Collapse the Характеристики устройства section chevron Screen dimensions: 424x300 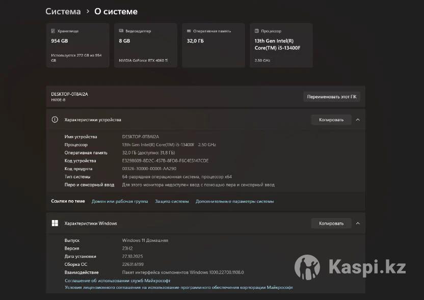point(358,120)
